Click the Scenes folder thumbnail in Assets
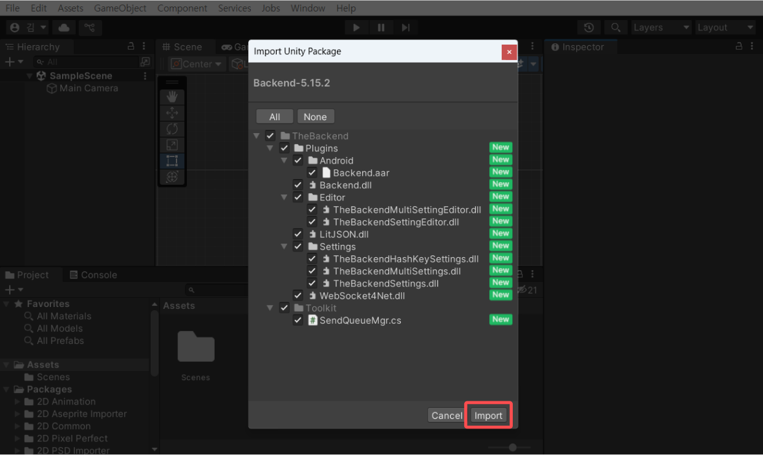The image size is (763, 455). pos(196,347)
